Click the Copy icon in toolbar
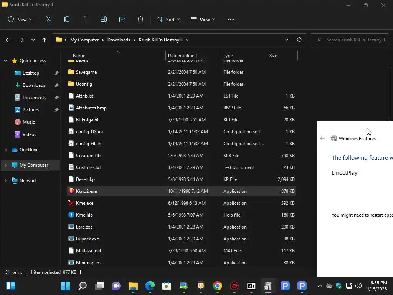This screenshot has width=393, height=295. (67, 19)
